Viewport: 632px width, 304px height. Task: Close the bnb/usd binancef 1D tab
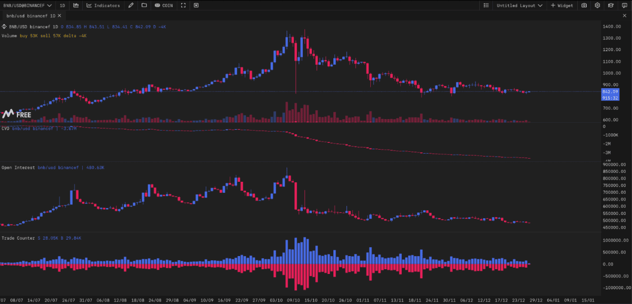click(59, 16)
